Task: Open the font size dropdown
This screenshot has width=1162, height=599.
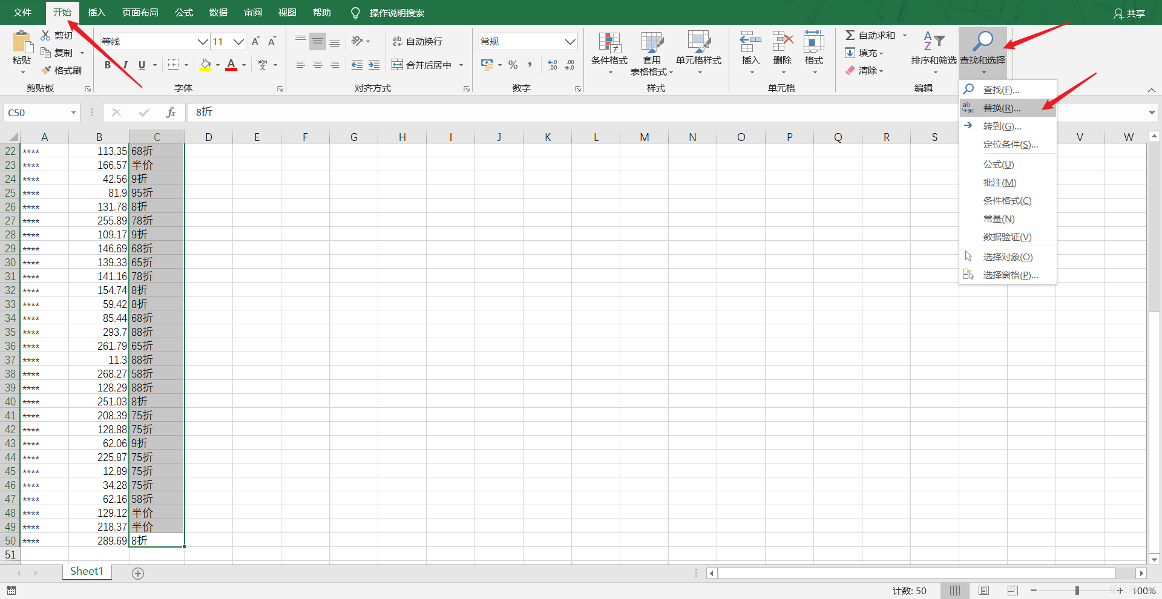Action: coord(238,42)
